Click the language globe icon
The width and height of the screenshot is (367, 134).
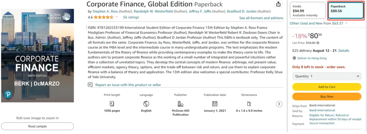pos(146,104)
